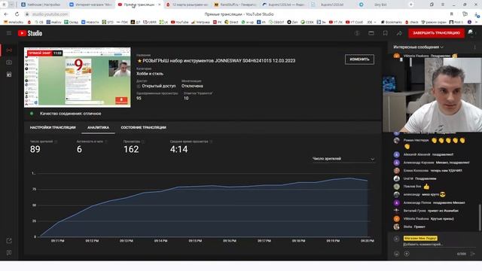Select the Webcam icon in left sidebar
Viewport: 482px width, 271px height.
pyautogui.click(x=9, y=62)
